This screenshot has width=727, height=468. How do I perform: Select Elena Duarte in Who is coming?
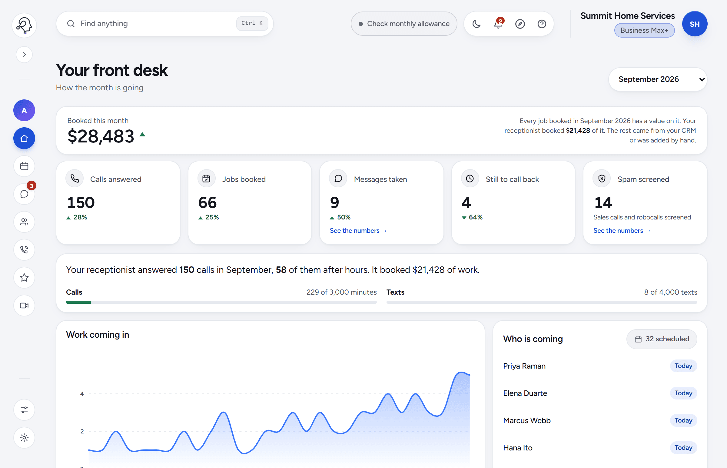(600, 393)
